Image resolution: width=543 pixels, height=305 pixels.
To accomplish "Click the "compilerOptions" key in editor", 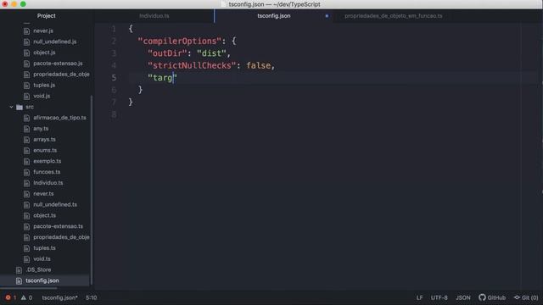I will point(179,42).
